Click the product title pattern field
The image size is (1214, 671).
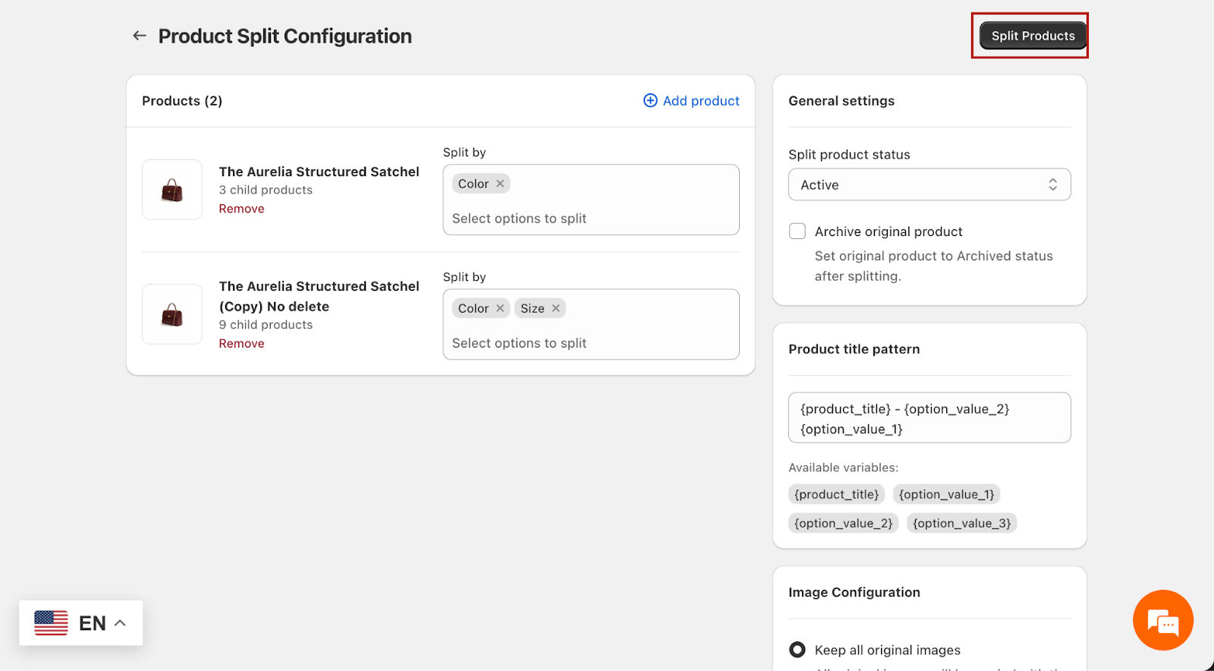[929, 418]
